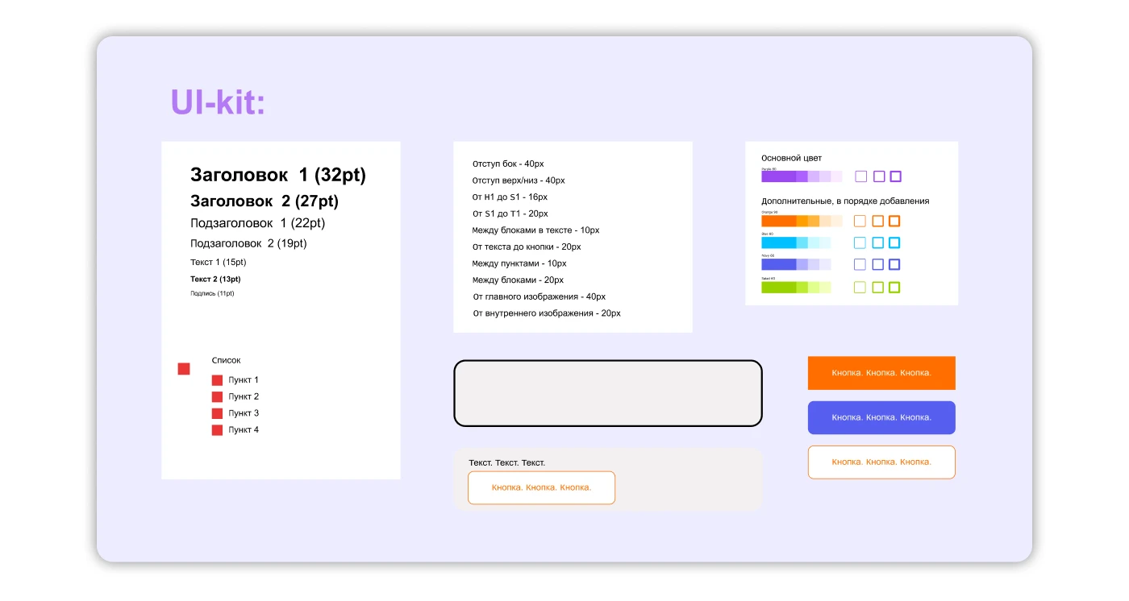Tick the thick-bordered orange square
1129x601 pixels.
tap(894, 221)
